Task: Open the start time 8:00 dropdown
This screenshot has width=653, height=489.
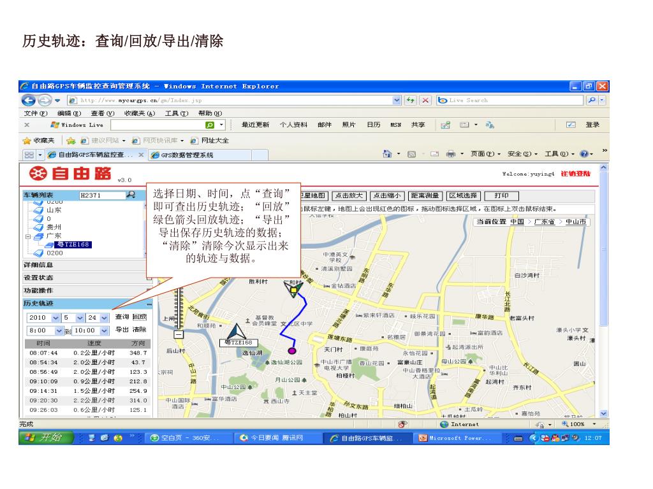Action: point(60,330)
